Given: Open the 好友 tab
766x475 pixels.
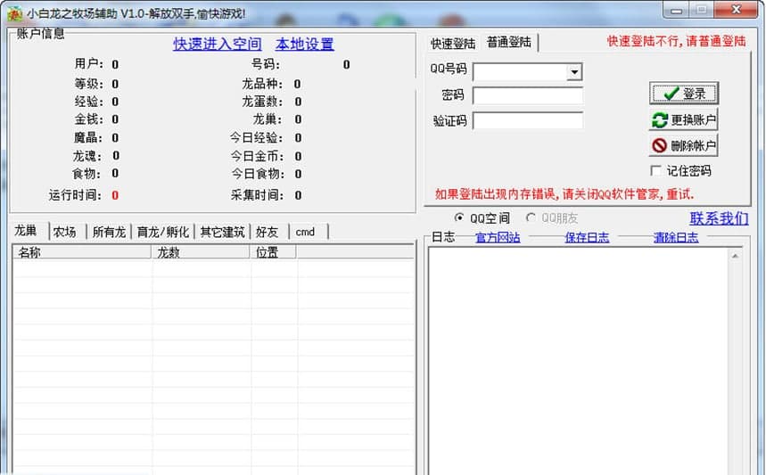Looking at the screenshot, I should tap(267, 232).
